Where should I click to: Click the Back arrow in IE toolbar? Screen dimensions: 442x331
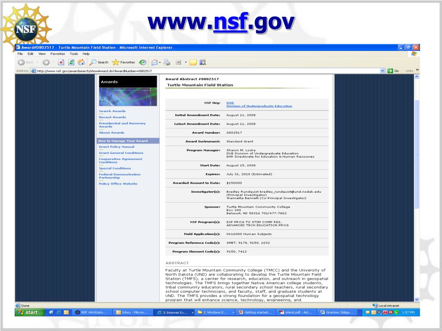tap(21, 62)
